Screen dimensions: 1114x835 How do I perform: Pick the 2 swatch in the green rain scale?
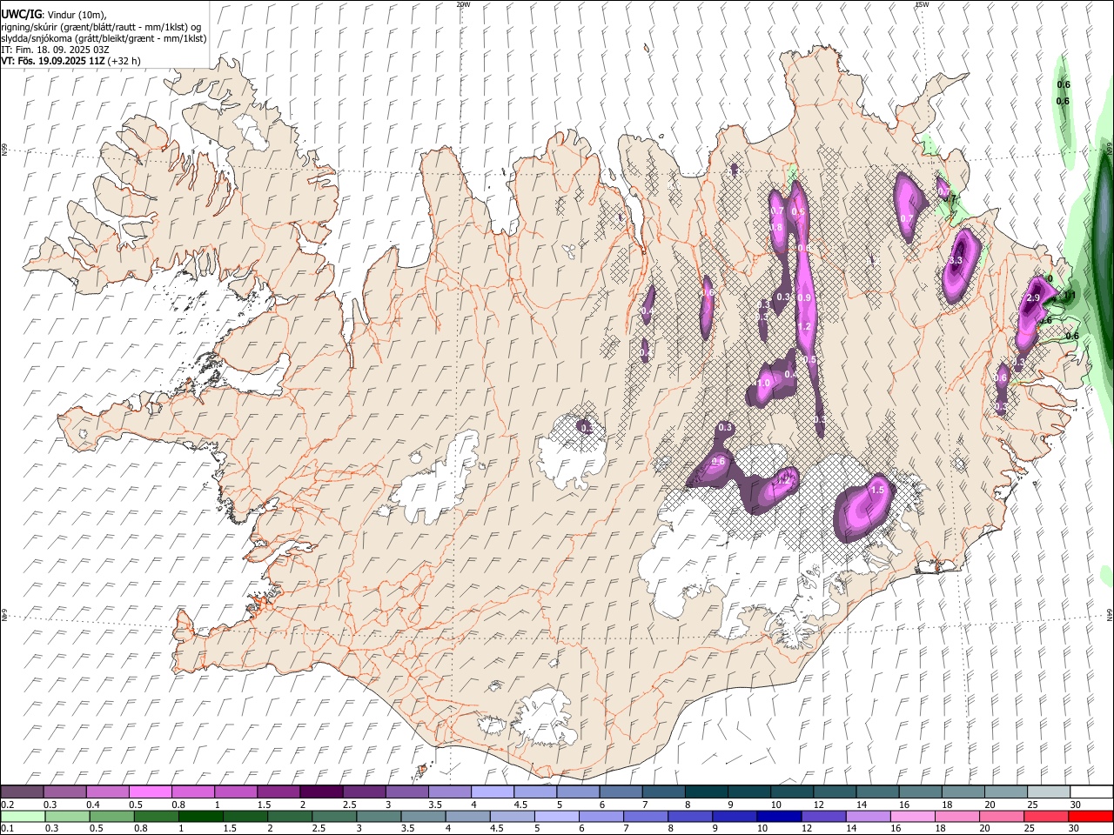pyautogui.click(x=289, y=817)
